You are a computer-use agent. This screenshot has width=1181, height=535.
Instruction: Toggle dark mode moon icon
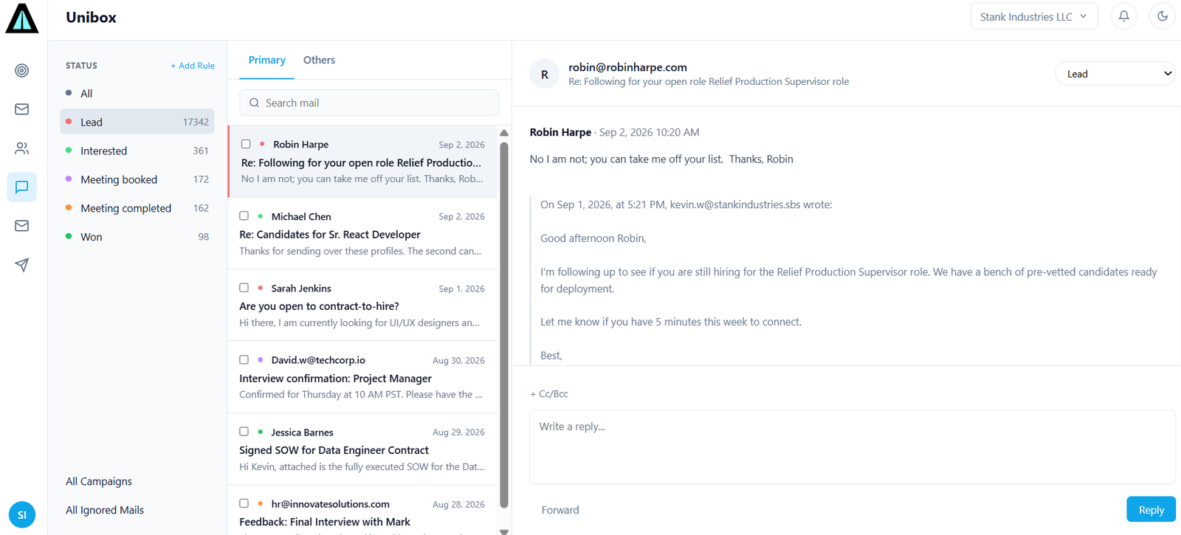tap(1163, 16)
